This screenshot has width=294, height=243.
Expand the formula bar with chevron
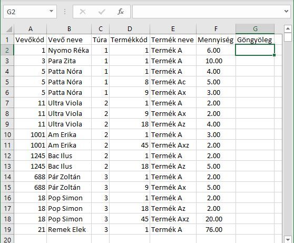(x=286, y=11)
